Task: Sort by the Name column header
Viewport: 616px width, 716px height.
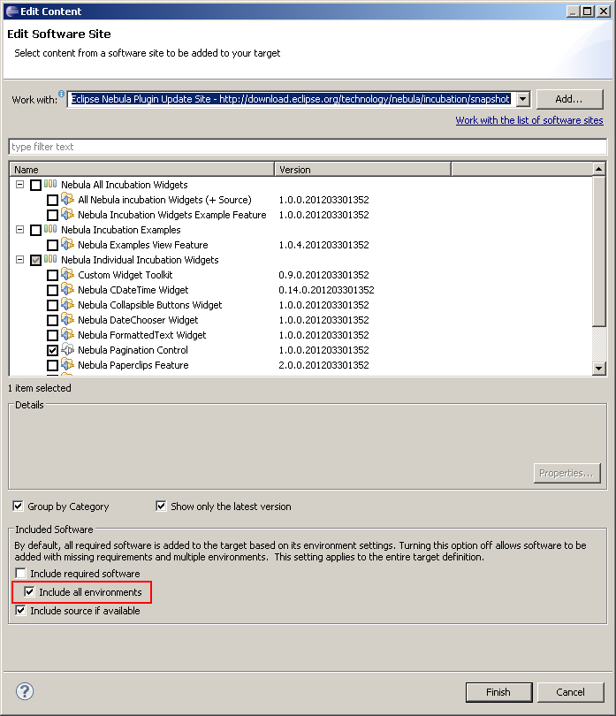Action: pyautogui.click(x=142, y=170)
